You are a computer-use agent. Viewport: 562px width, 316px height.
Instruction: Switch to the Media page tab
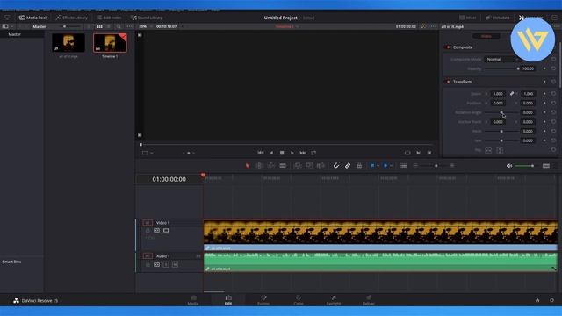click(x=193, y=300)
